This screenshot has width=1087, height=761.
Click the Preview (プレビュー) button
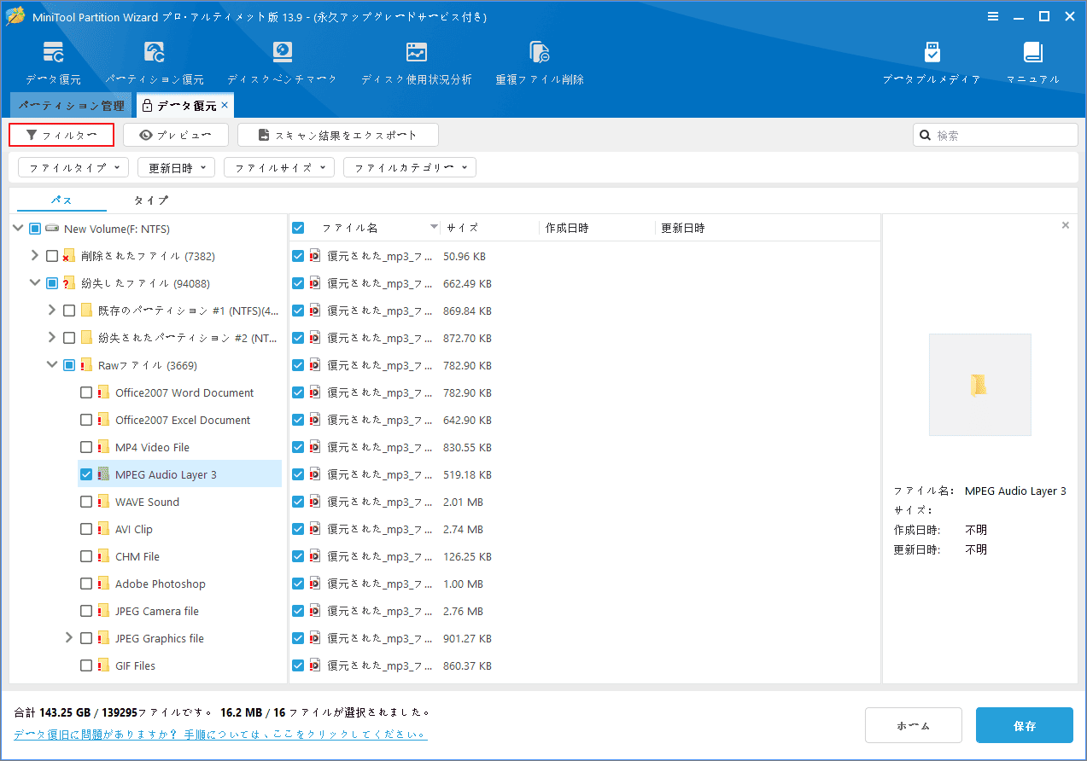coord(176,135)
